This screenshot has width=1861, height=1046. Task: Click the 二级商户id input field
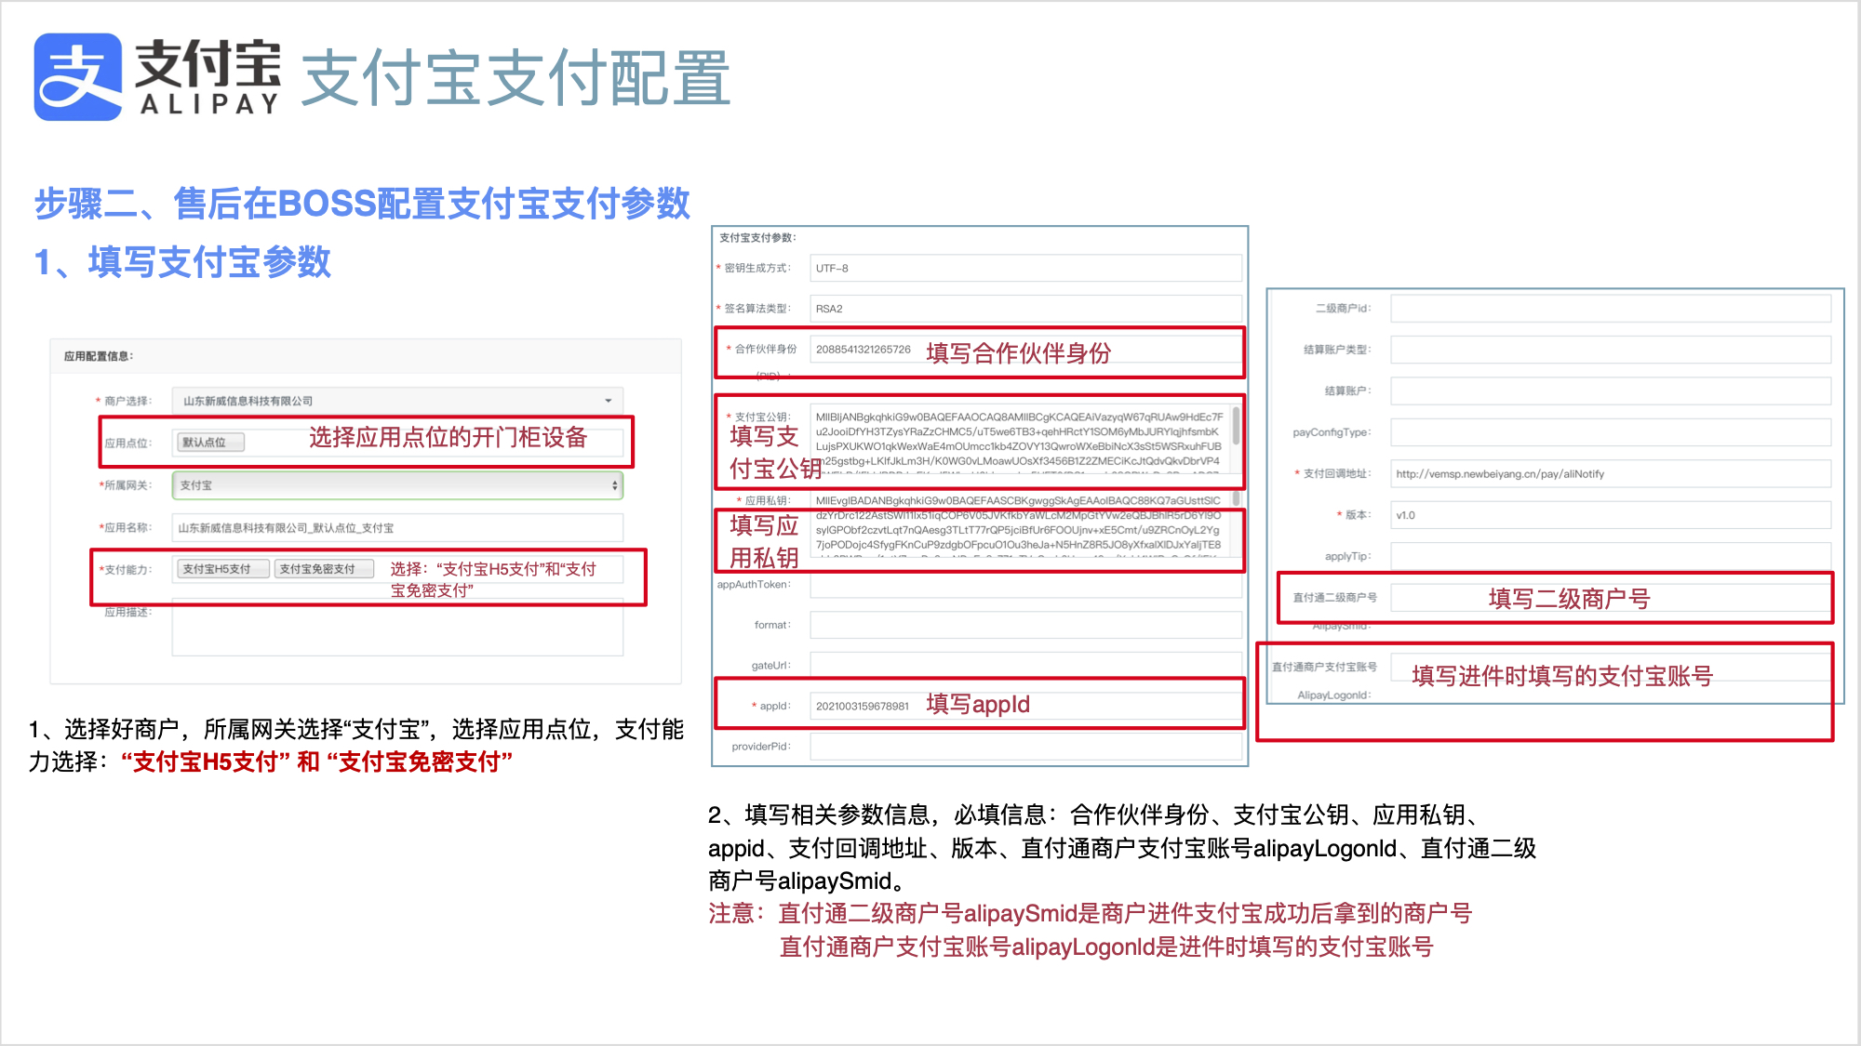pos(1611,309)
